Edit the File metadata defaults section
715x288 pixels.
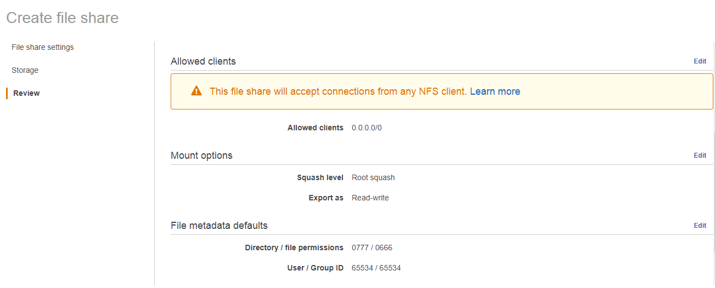(x=700, y=226)
